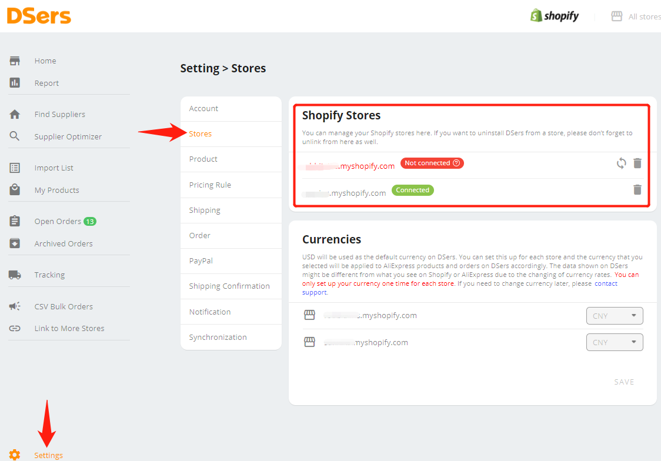The height and width of the screenshot is (461, 661).
Task: Switch to the Product settings tab
Action: (x=231, y=159)
